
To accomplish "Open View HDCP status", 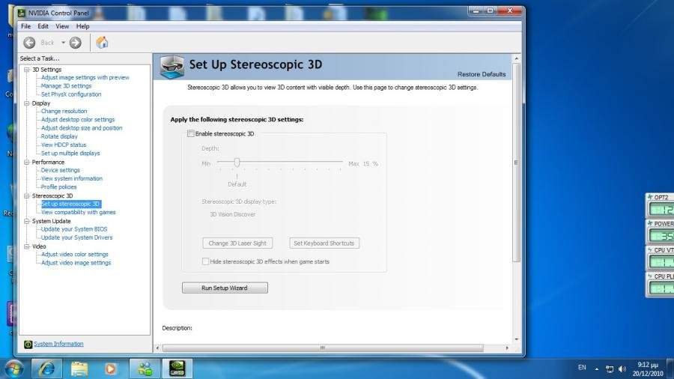I will click(x=64, y=145).
